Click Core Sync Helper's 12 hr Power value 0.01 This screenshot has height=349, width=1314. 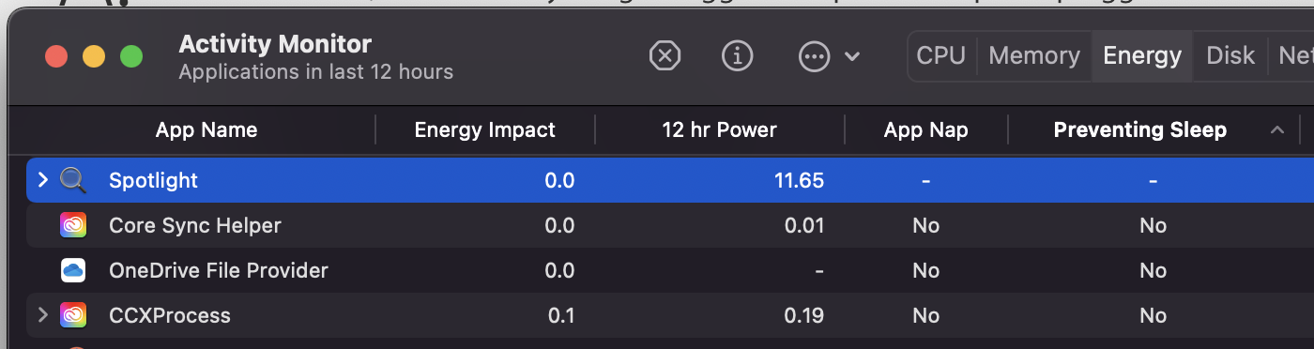[804, 225]
